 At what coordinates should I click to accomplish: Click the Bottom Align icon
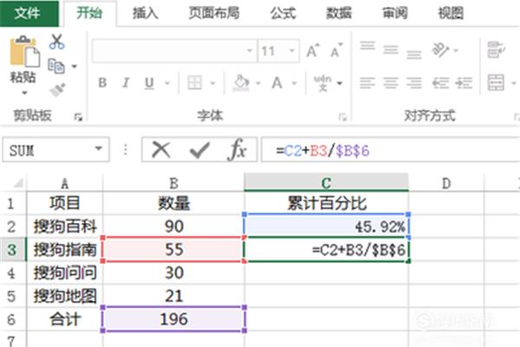click(414, 55)
